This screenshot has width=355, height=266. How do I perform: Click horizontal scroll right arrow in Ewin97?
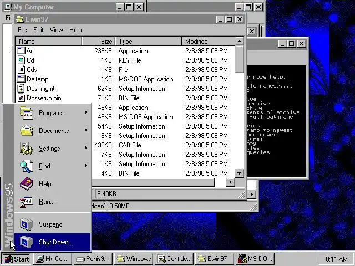(x=231, y=182)
